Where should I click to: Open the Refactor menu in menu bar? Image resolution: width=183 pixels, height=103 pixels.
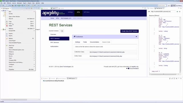click(x=9, y=3)
